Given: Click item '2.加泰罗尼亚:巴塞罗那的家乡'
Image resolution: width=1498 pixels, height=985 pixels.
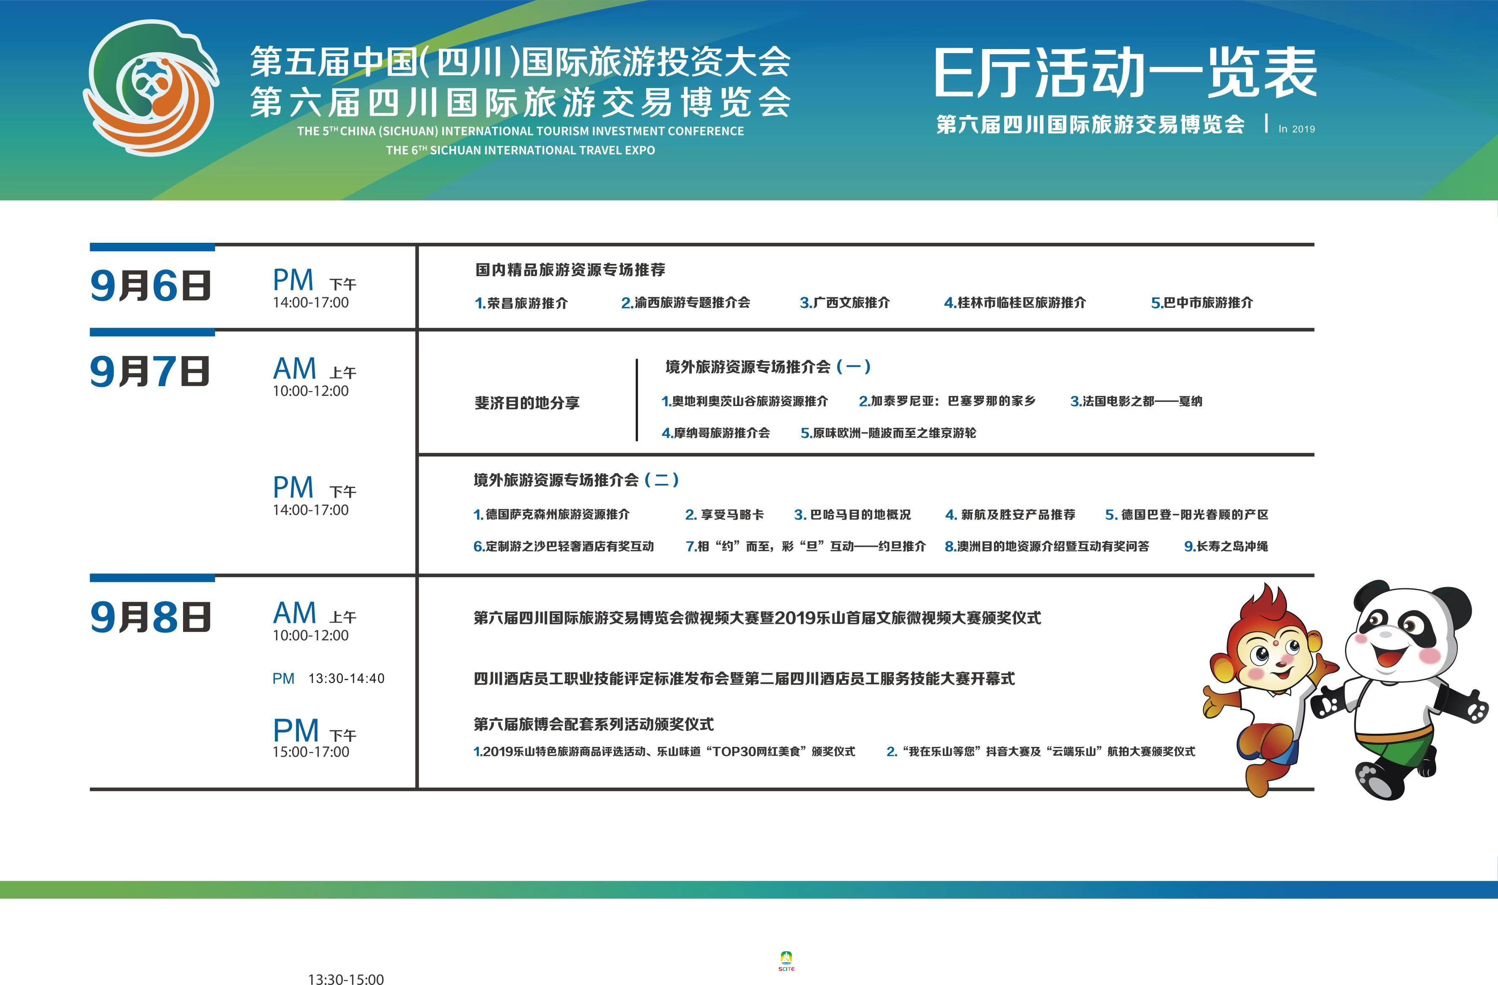Looking at the screenshot, I should pos(947,401).
